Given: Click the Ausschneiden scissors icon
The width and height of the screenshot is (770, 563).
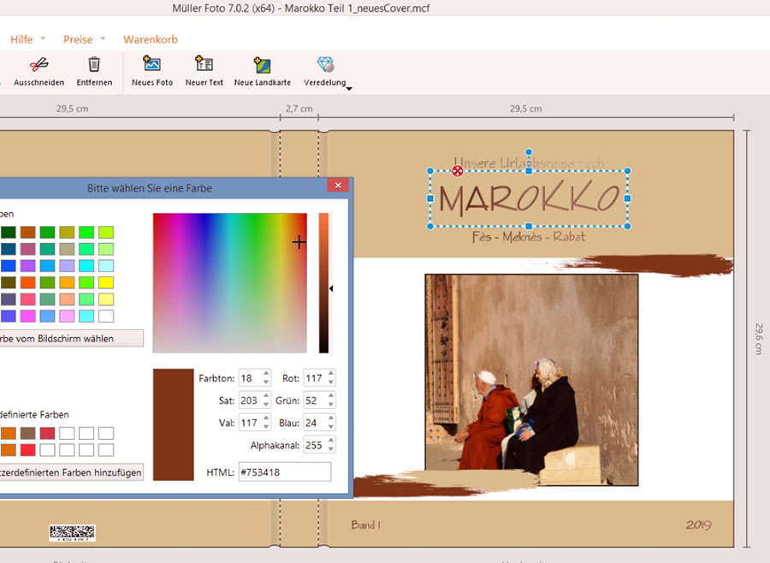Looking at the screenshot, I should [x=39, y=65].
